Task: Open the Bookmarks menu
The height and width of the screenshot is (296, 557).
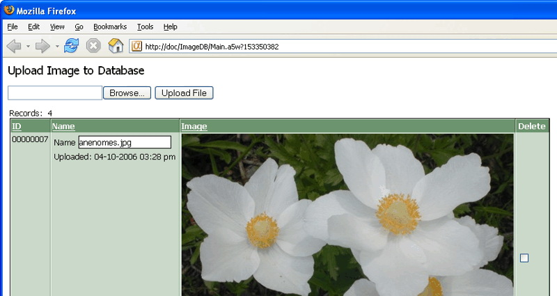Action: coord(110,26)
